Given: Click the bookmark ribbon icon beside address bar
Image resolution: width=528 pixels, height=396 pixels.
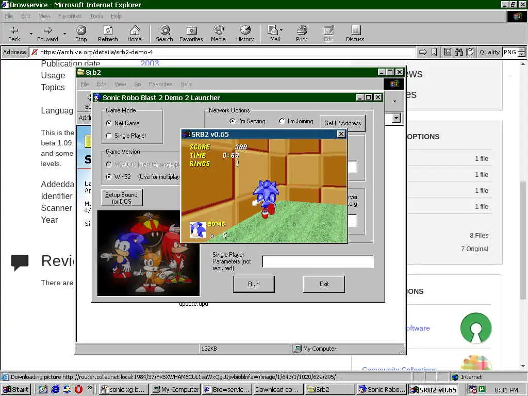Looking at the screenshot, I should click(x=434, y=52).
